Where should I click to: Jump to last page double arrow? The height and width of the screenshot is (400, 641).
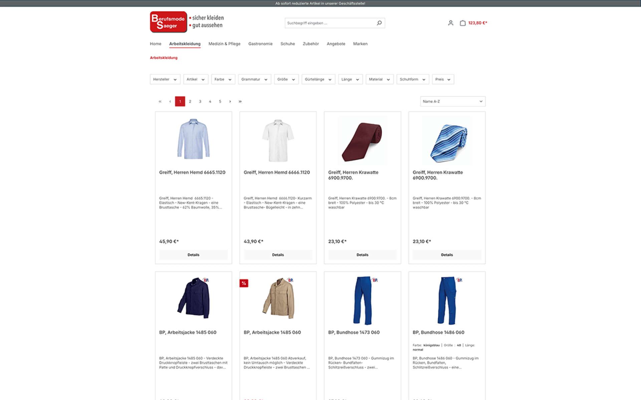point(240,101)
